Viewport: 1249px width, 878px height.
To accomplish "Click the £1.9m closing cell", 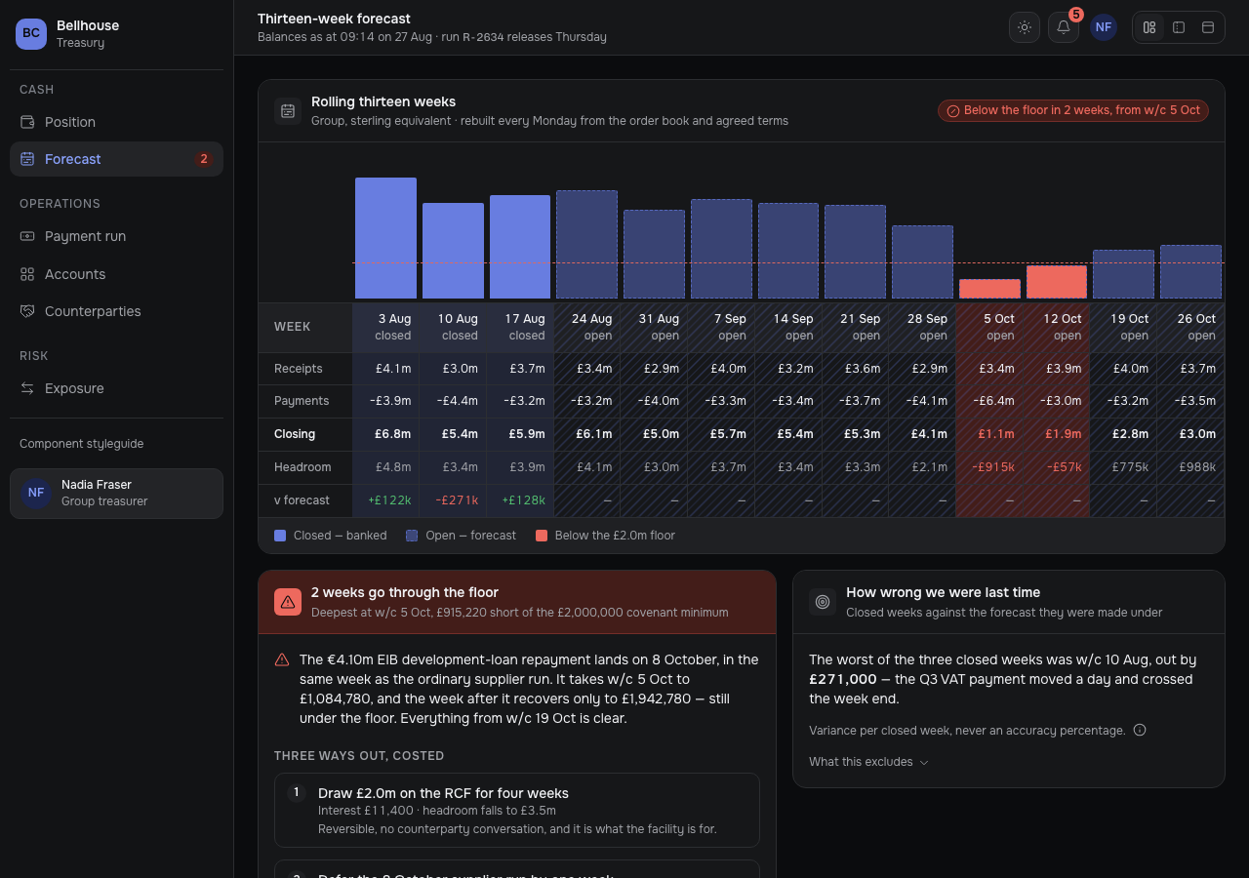I will pyautogui.click(x=1057, y=434).
